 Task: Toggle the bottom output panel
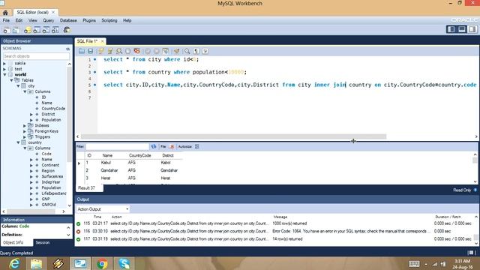(x=462, y=29)
